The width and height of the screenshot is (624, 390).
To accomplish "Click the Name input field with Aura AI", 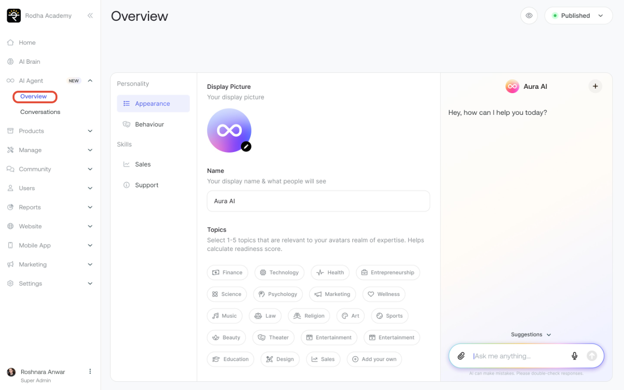I will (x=318, y=201).
